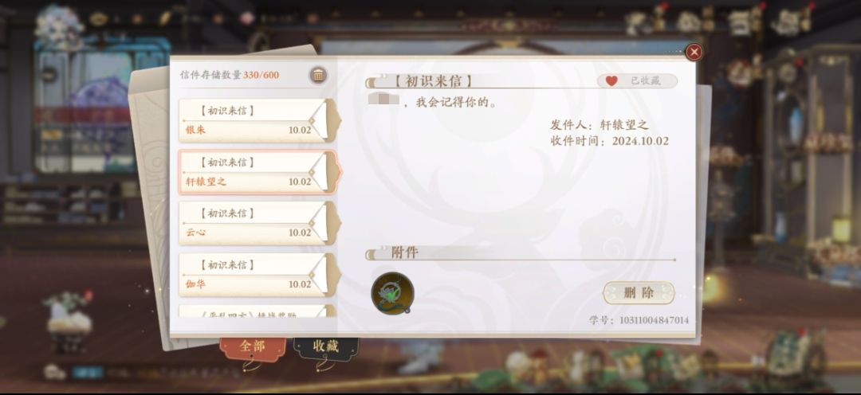Screen dimensions: 861x395
Task: Click the trash can icon beside storage count
Action: pos(318,75)
